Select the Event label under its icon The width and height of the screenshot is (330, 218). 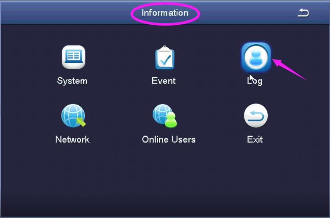164,81
